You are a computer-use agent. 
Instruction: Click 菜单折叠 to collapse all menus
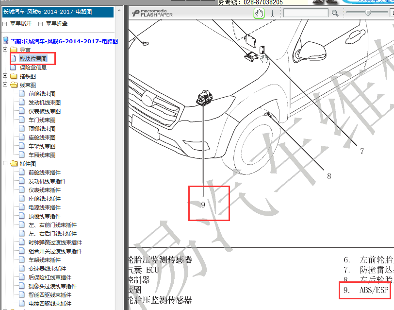click(x=57, y=23)
